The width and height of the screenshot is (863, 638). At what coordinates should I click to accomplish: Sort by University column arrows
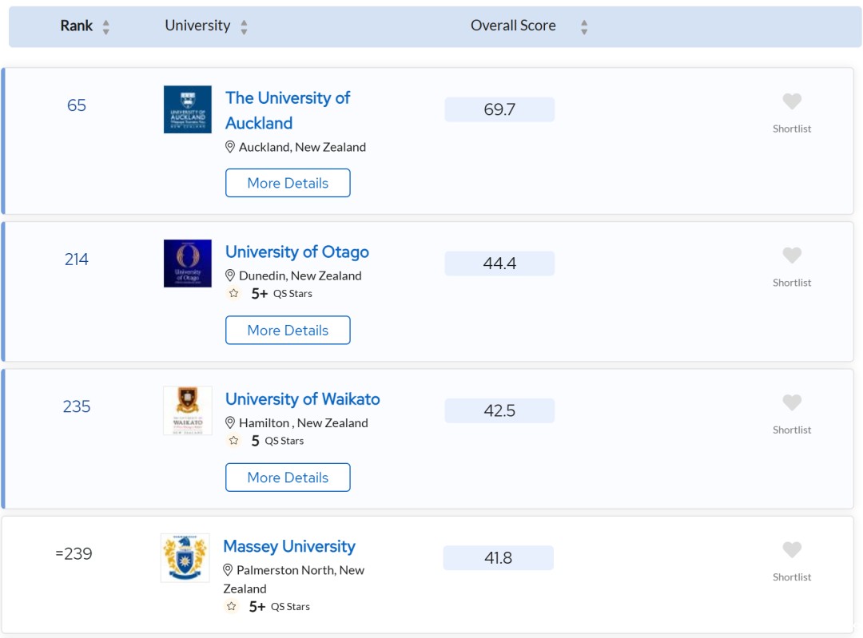244,27
